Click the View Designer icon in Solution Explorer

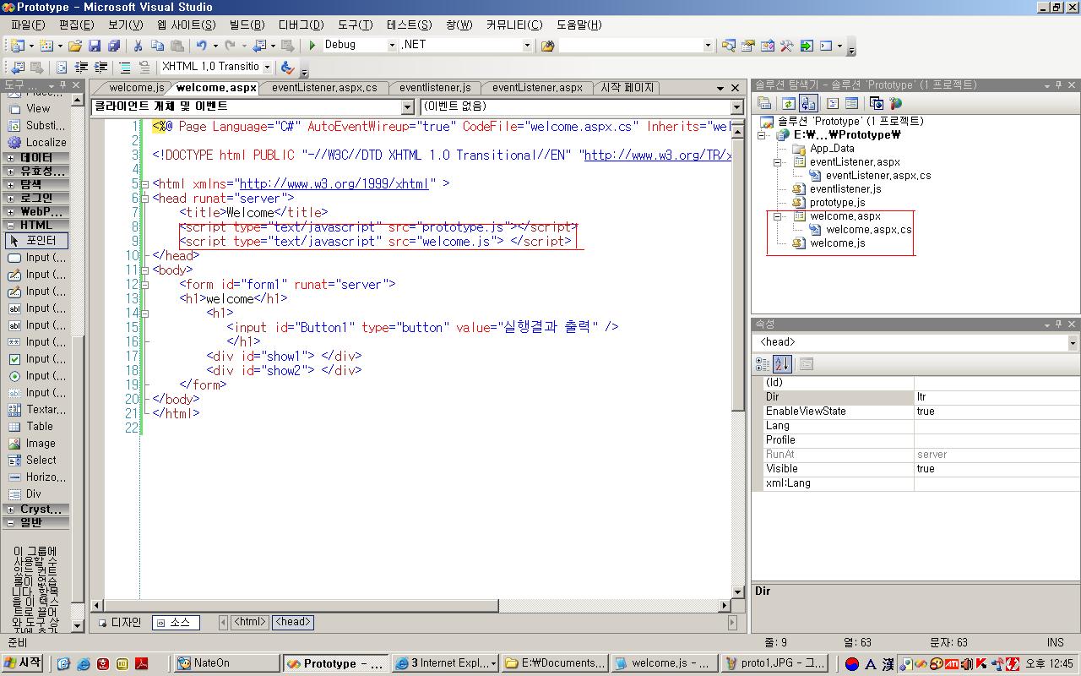point(851,103)
